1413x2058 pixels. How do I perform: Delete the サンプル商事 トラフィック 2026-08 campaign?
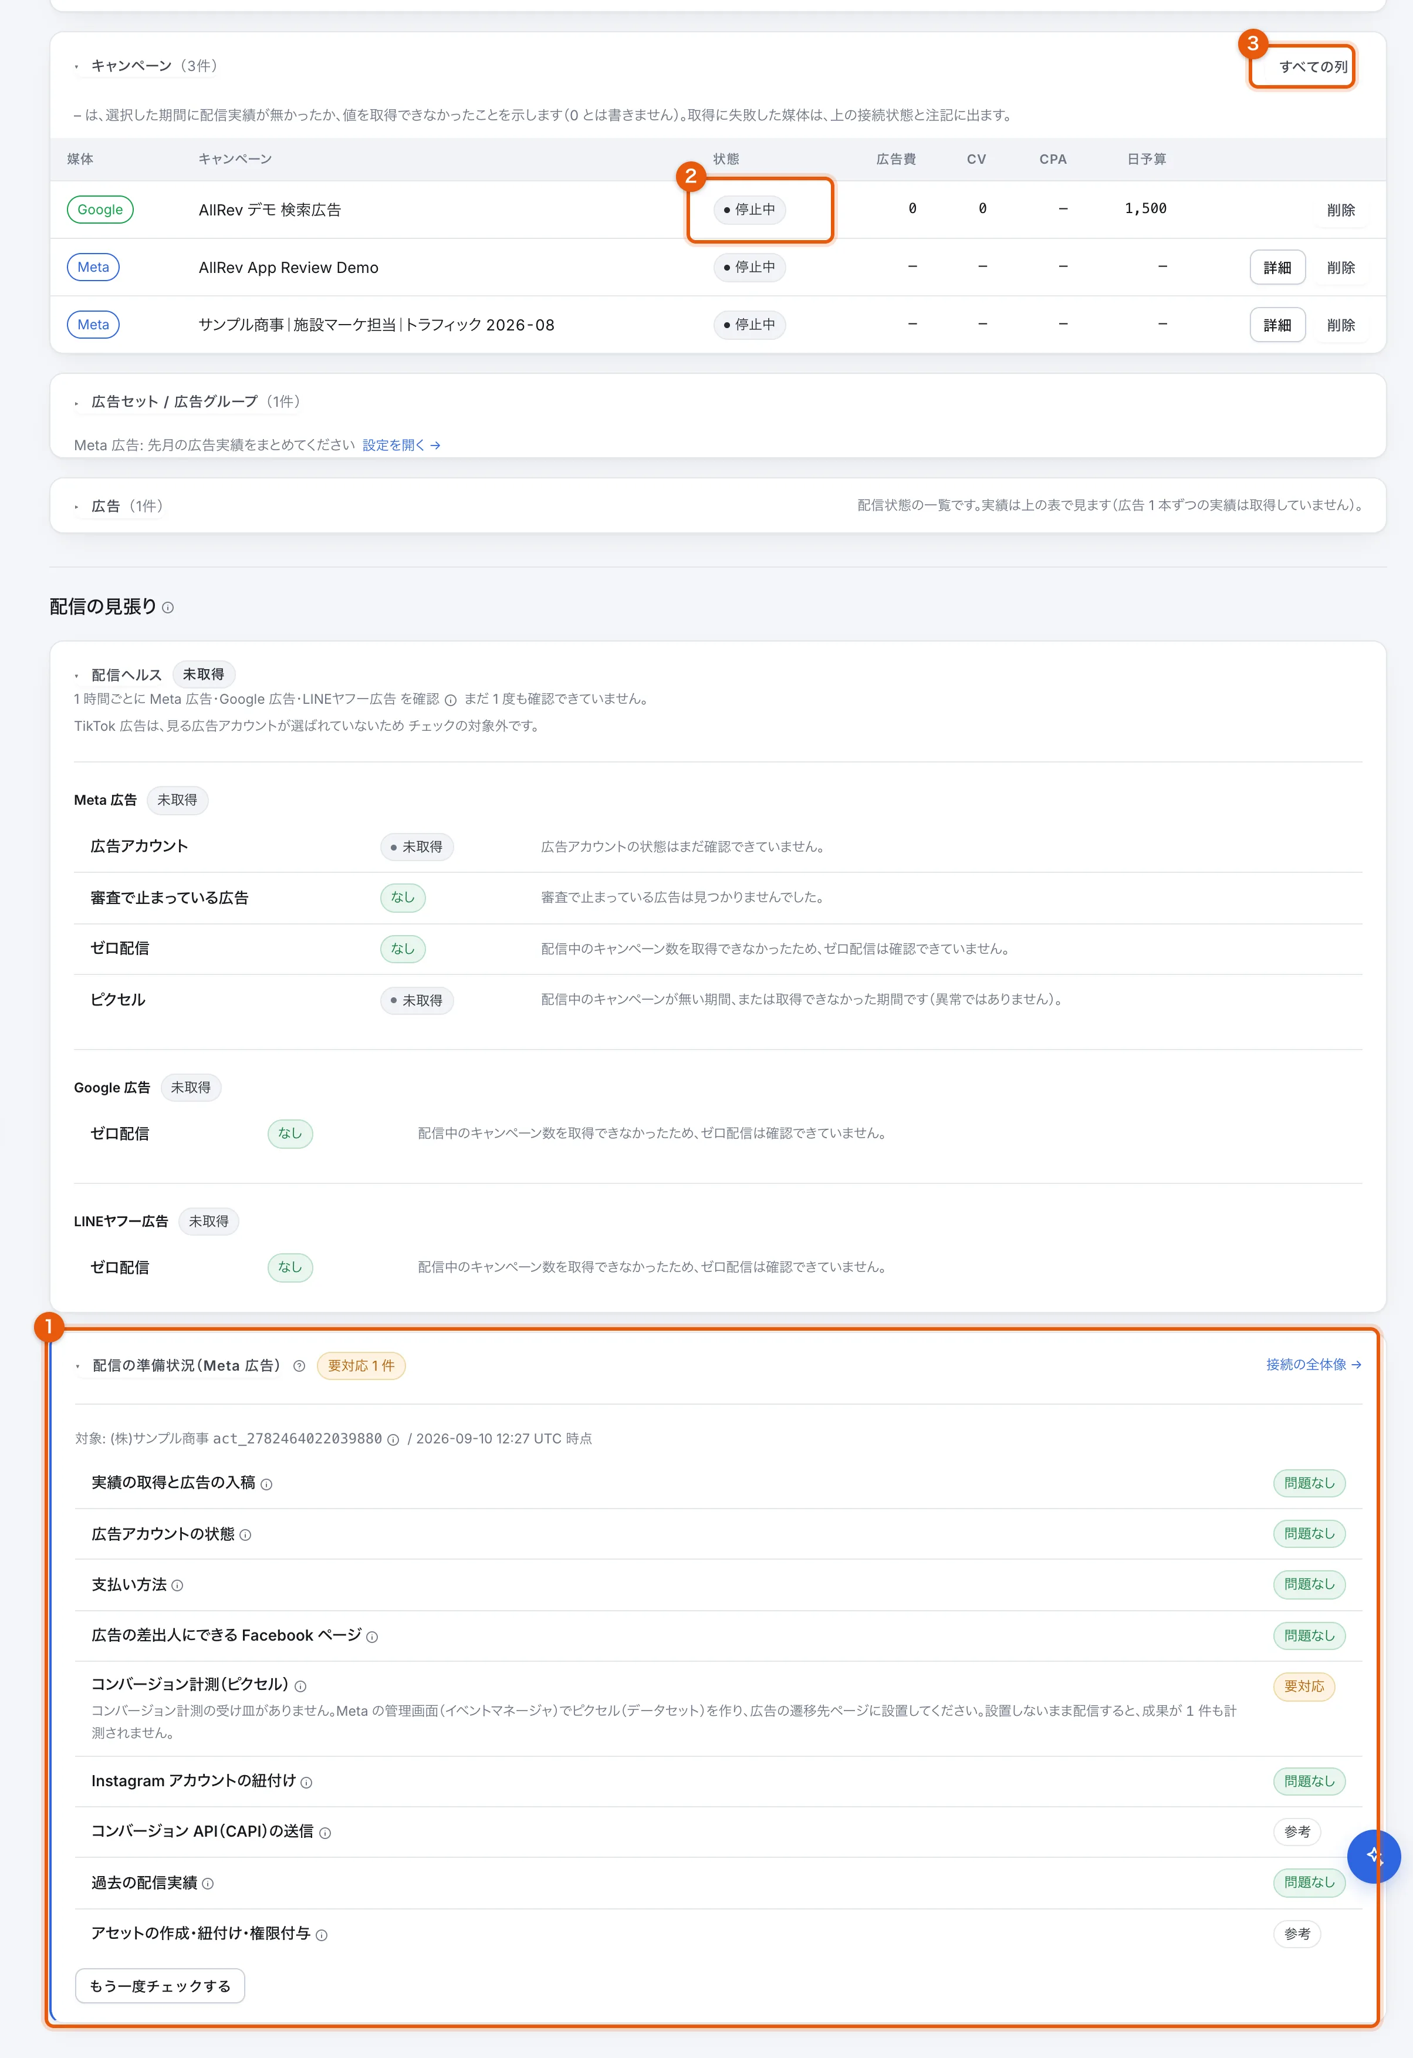(x=1340, y=325)
